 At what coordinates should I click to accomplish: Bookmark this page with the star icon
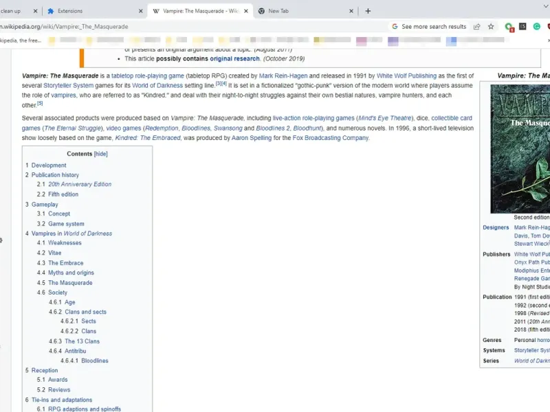[x=491, y=27]
